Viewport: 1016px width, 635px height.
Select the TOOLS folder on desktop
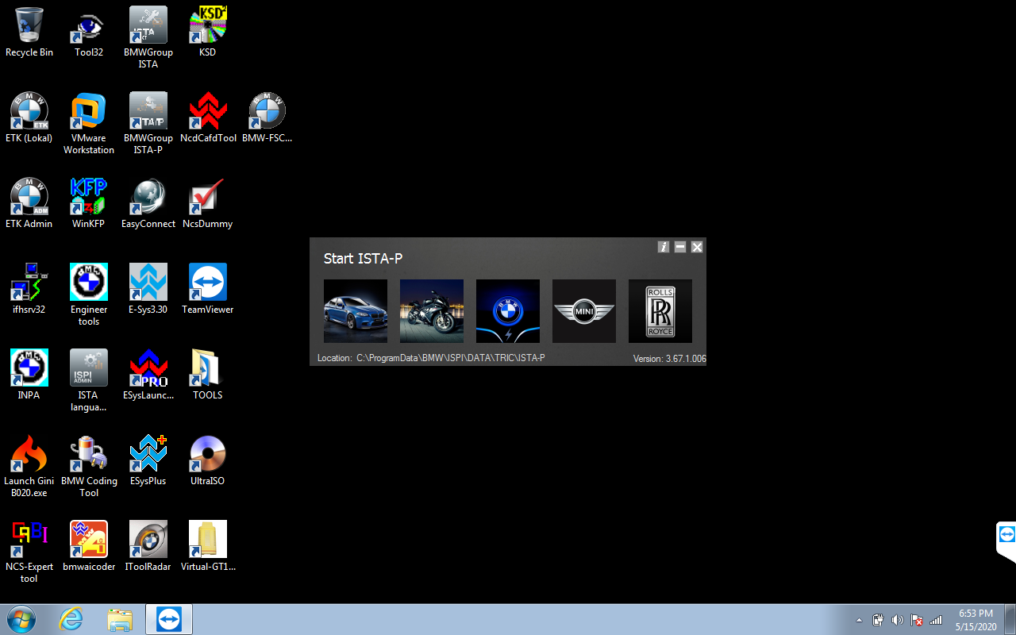(208, 375)
